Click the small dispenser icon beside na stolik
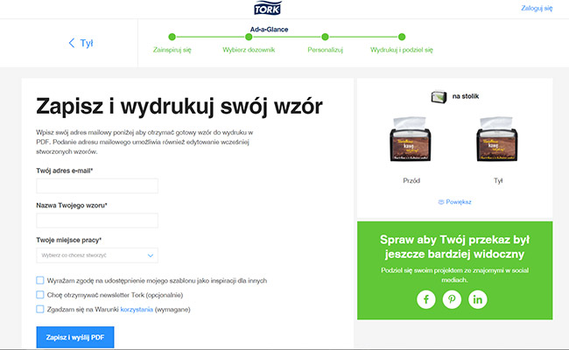Image resolution: width=569 pixels, height=350 pixels. pyautogui.click(x=439, y=95)
